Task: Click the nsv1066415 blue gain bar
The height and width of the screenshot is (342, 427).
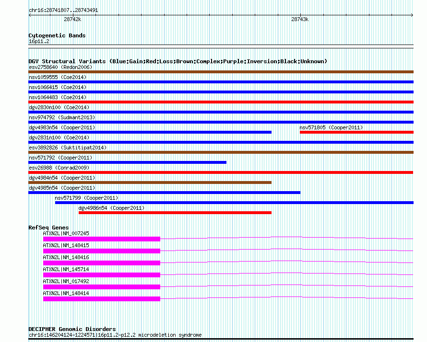Action: tap(221, 92)
